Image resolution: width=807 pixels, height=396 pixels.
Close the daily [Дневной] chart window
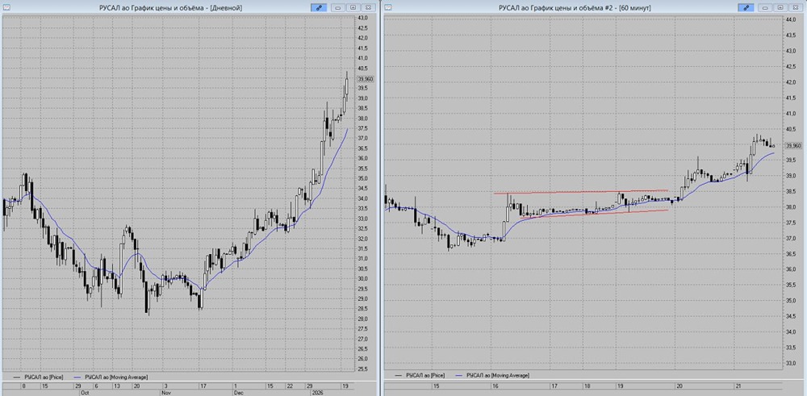click(367, 8)
